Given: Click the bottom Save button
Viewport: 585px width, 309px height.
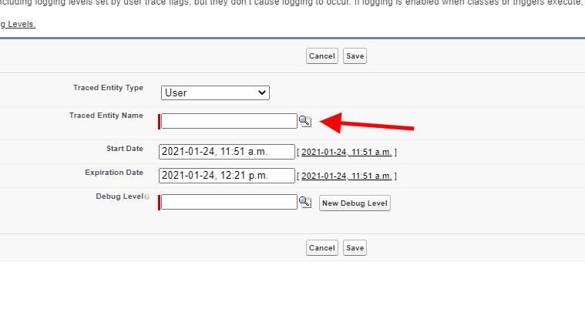Looking at the screenshot, I should click(x=355, y=248).
